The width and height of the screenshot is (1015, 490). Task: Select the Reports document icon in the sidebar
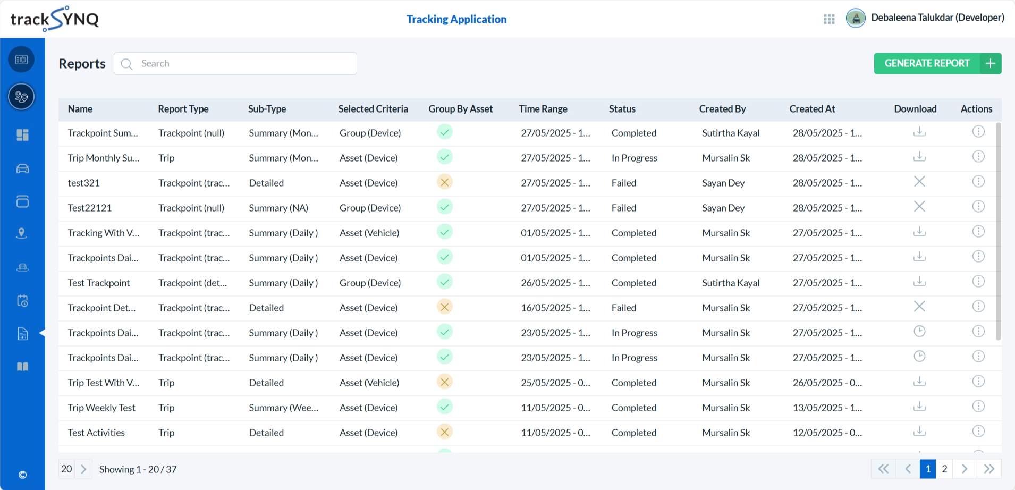(x=22, y=333)
